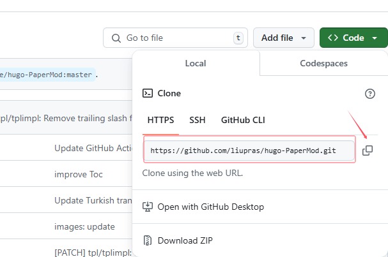Select the SSH clone tab
Screen dimensions: 388x257
click(197, 120)
